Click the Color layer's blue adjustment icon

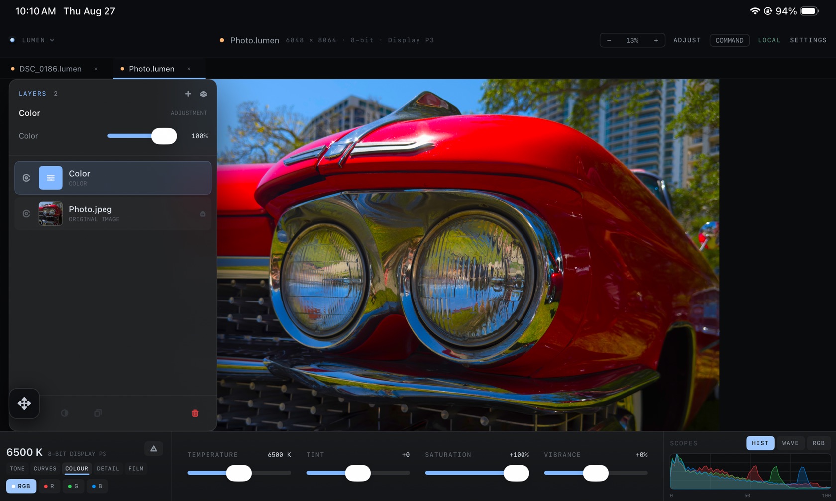point(51,178)
